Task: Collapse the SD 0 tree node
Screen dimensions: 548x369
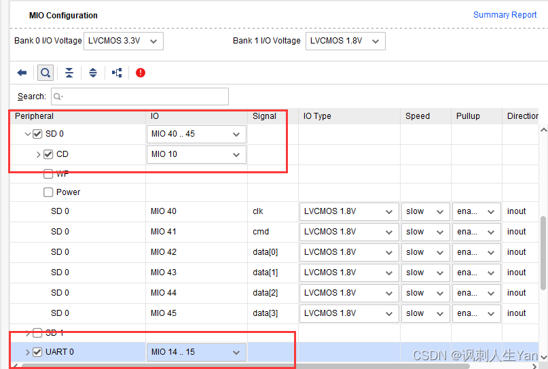Action: pyautogui.click(x=28, y=134)
